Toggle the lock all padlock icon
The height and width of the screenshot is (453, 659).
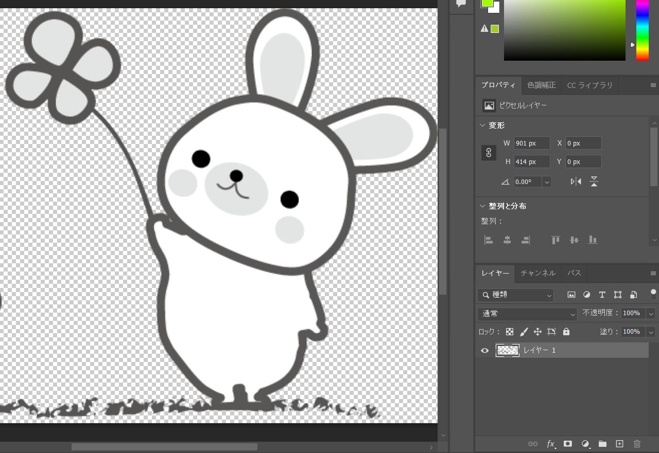click(566, 332)
